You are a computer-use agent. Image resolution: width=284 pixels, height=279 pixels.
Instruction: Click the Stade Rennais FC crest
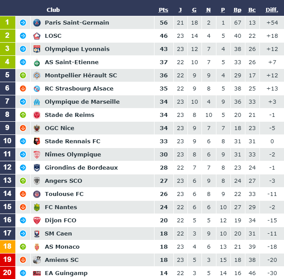click(37, 141)
